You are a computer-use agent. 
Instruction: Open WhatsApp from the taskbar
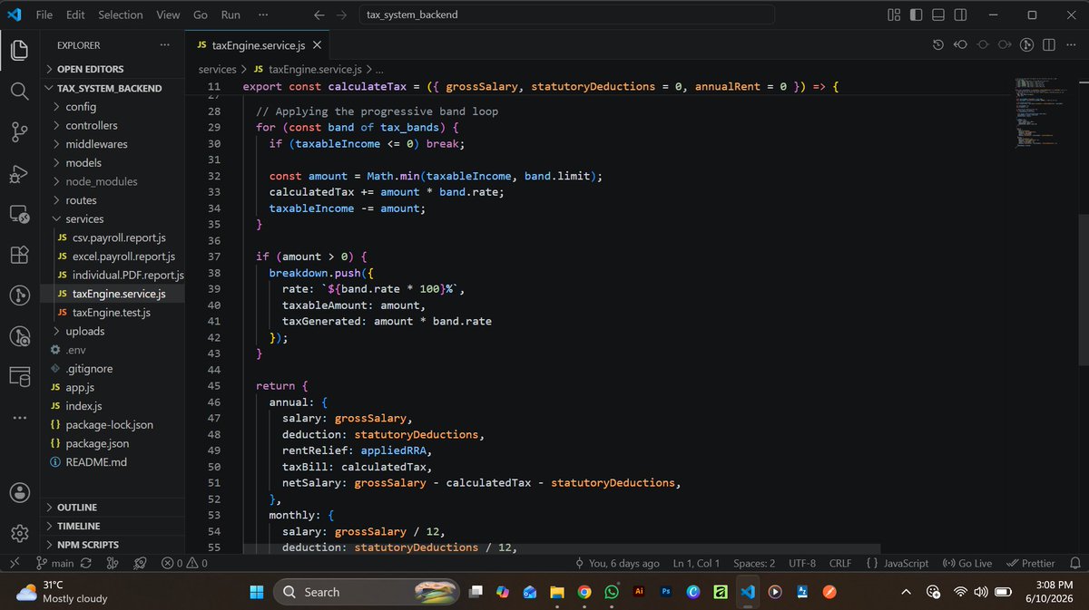612,592
